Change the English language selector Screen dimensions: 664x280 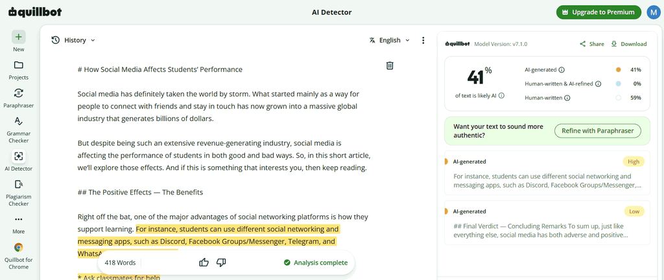390,40
